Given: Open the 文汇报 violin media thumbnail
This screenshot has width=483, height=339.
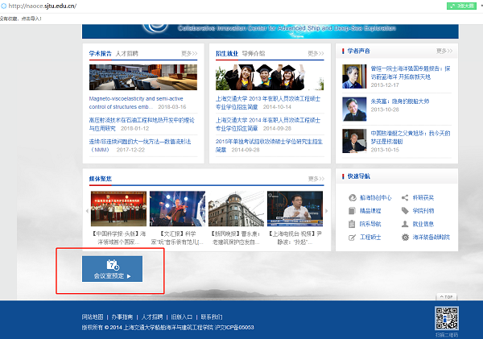Looking at the screenshot, I should [178, 209].
